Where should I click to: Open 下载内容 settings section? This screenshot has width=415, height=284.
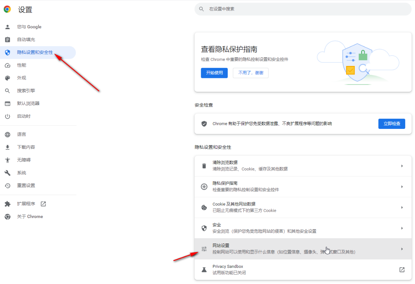tap(26, 147)
